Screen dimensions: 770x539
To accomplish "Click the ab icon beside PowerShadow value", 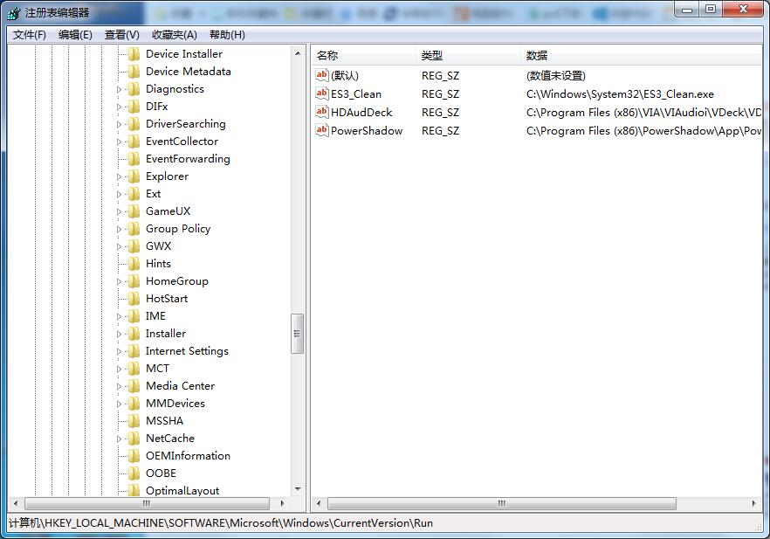I will pos(321,130).
